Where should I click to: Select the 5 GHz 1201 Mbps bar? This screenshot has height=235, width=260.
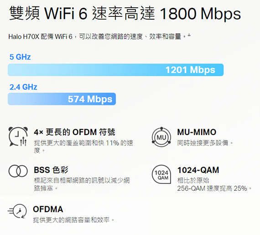click(115, 70)
